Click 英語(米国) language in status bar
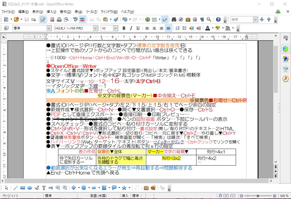The width and height of the screenshot is (291, 199). tap(98, 196)
